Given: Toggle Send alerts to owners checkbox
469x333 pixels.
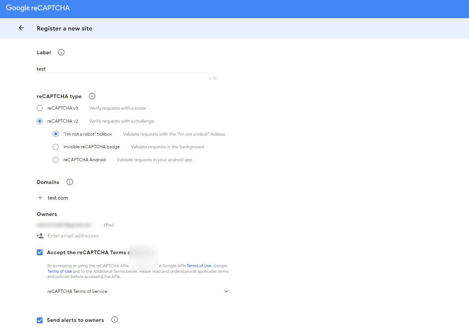Looking at the screenshot, I should pos(40,320).
